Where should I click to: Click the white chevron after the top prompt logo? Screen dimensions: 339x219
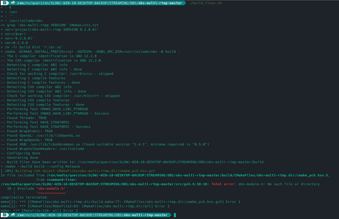[x=8, y=3]
